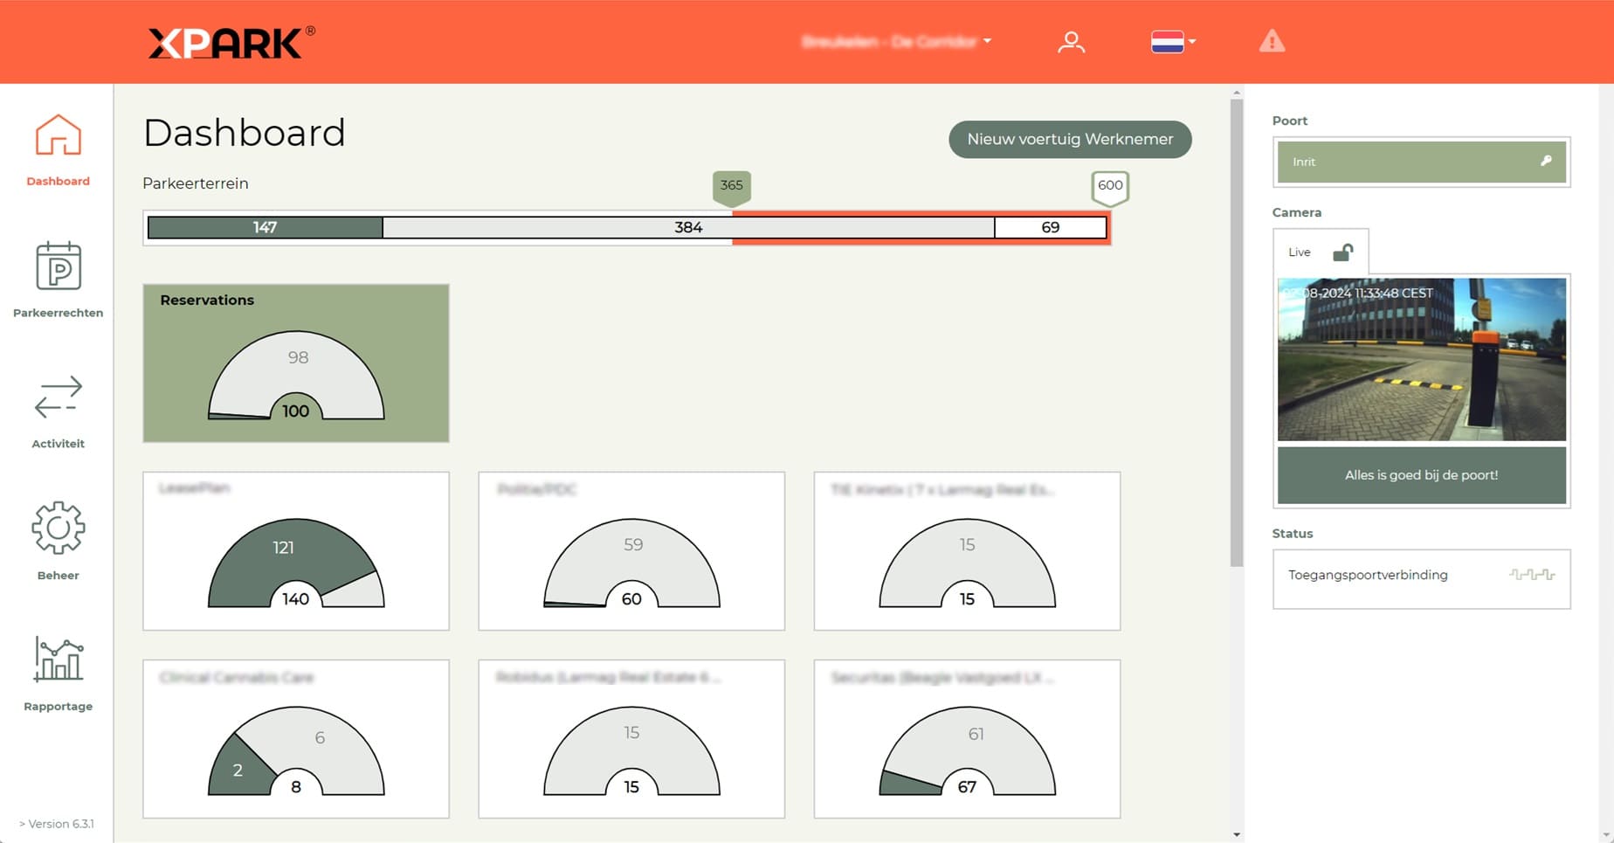
Task: Click the key icon on Inrit gate
Action: coord(1546,161)
